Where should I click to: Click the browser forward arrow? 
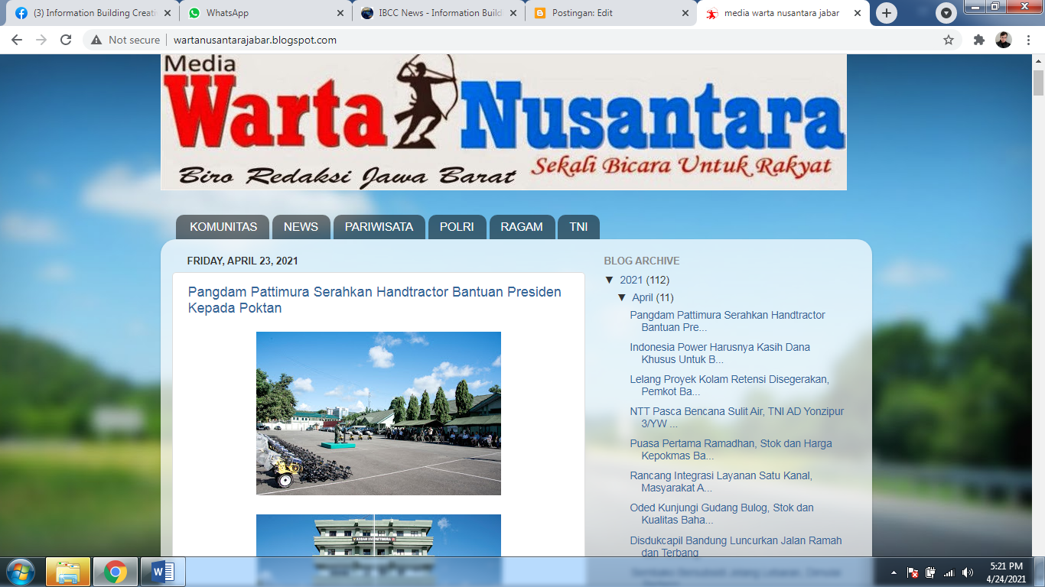41,40
